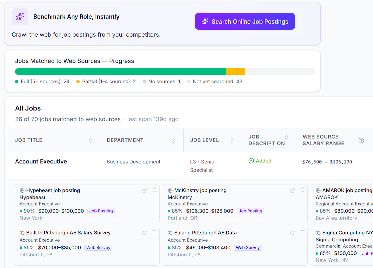Click the grey unsearched portion of progress bar

[x=280, y=72]
